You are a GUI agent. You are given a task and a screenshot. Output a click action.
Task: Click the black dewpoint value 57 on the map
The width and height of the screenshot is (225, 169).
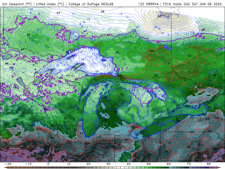[x=65, y=118]
